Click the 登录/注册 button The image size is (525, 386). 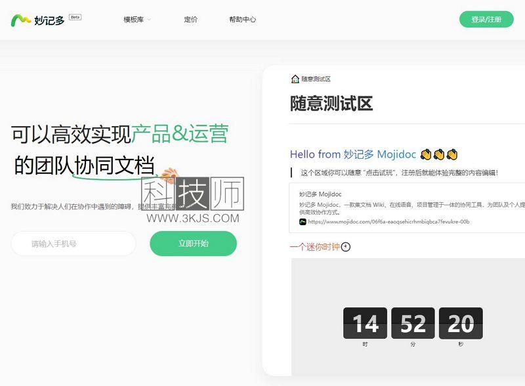[486, 20]
